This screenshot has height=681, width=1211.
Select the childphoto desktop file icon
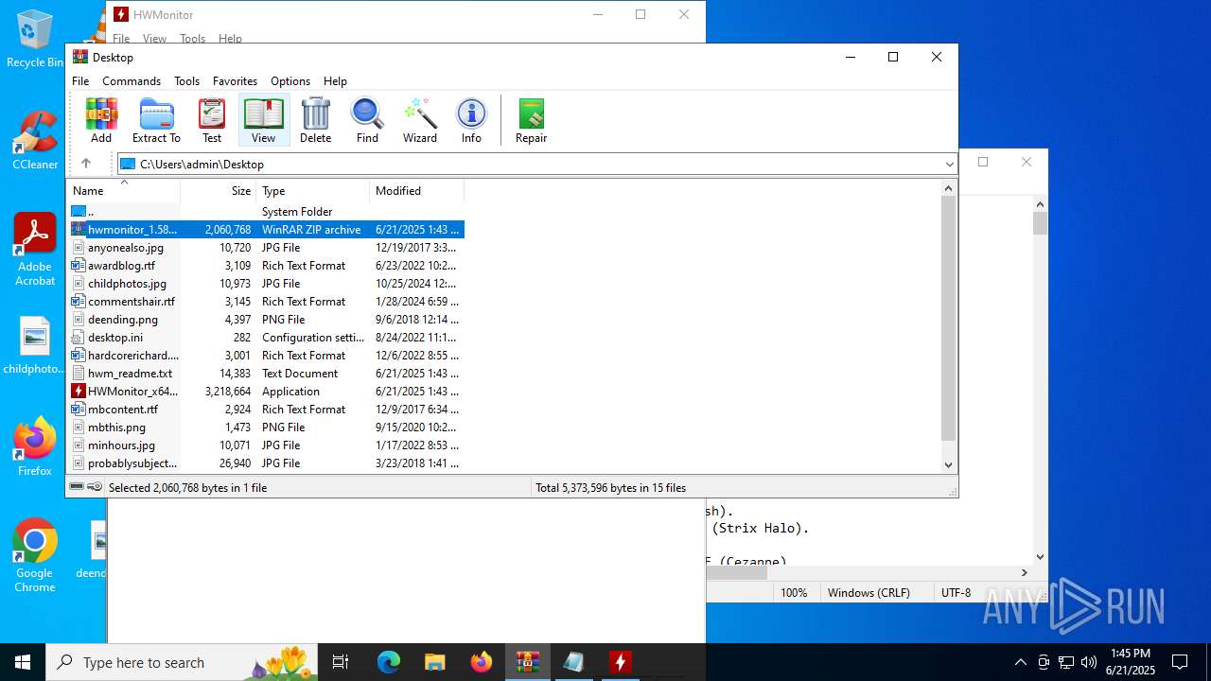[x=35, y=346]
